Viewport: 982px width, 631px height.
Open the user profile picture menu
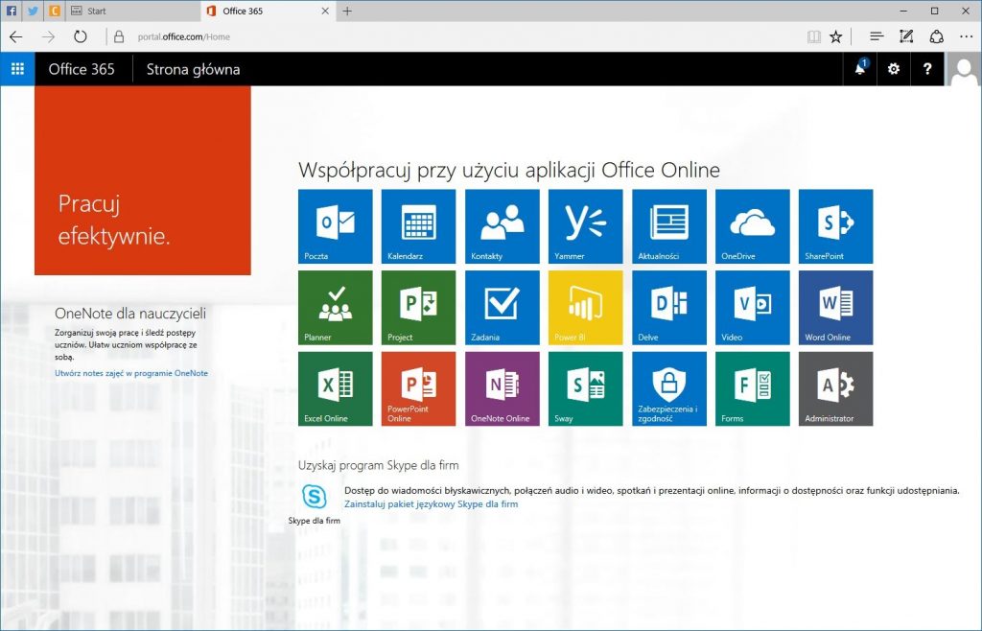point(963,69)
